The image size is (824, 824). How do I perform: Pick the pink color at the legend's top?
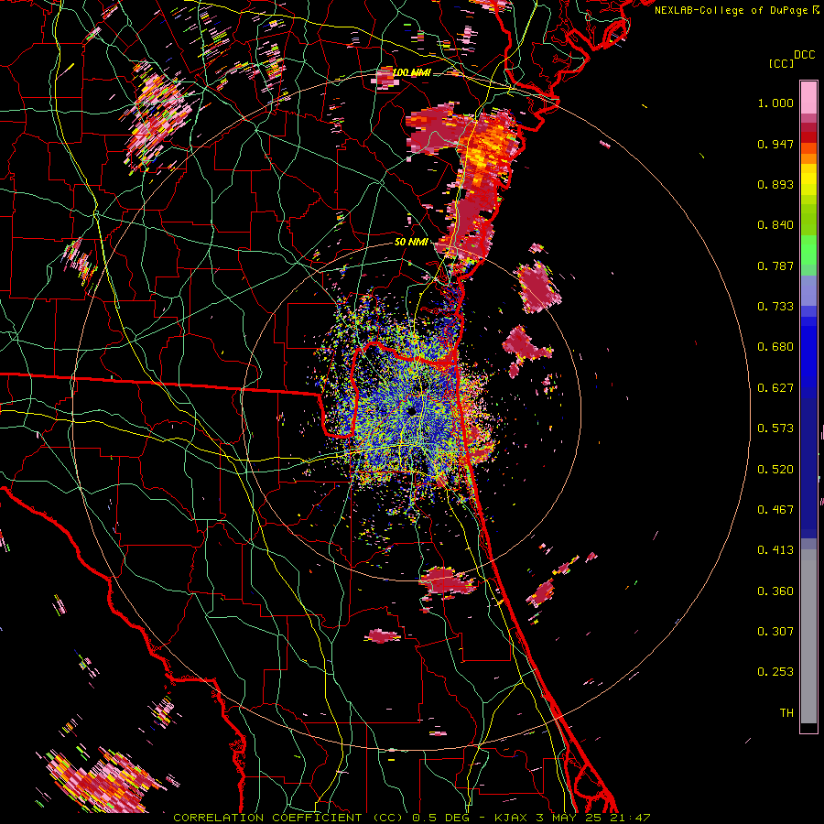(x=808, y=97)
